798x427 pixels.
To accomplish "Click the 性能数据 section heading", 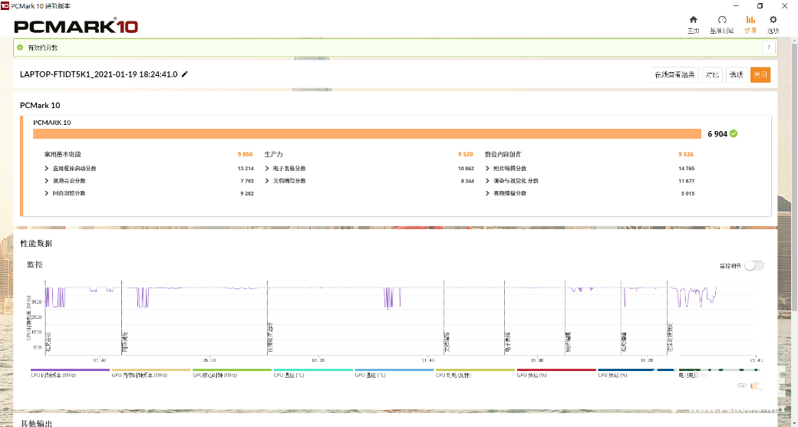I will 36,244.
